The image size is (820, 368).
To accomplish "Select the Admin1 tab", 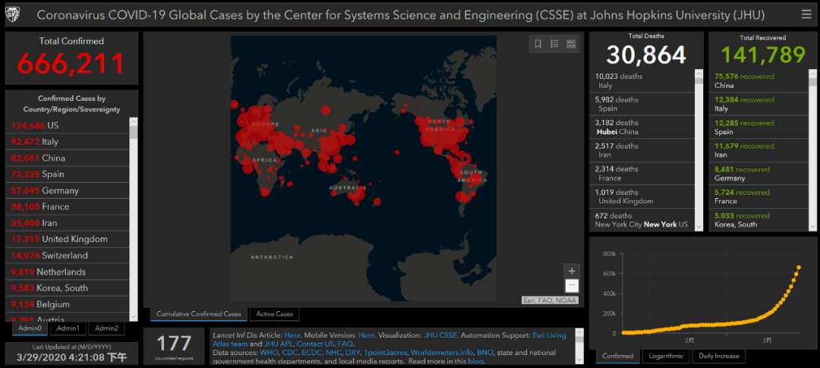I will (x=68, y=329).
